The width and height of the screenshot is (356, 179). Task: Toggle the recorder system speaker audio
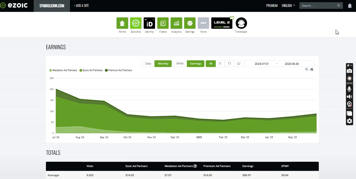click(x=349, y=97)
